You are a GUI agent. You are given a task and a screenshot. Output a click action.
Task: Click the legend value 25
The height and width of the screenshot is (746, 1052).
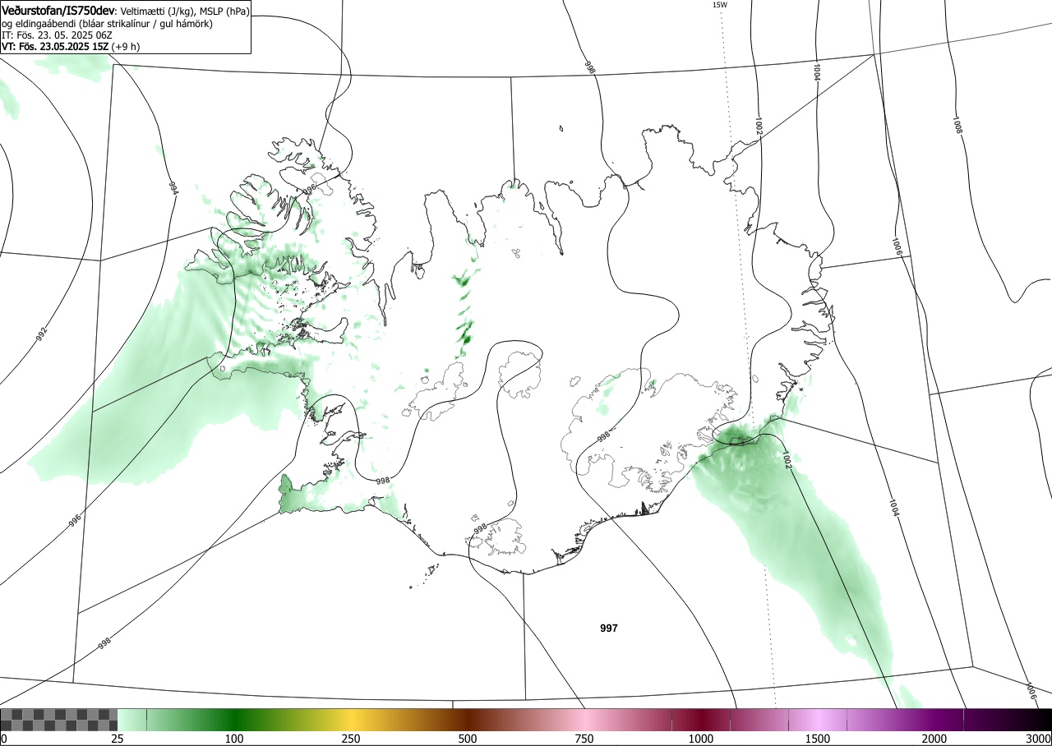(x=118, y=739)
